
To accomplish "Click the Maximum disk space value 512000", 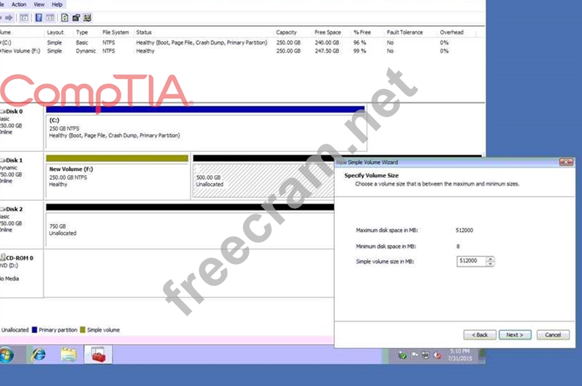I will coord(464,230).
